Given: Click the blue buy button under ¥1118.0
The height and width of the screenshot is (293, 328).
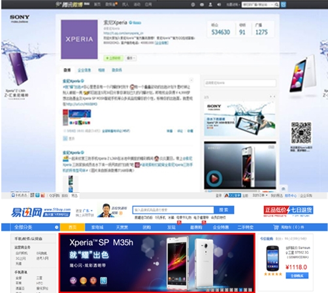Looking at the screenshot, I should [297, 276].
